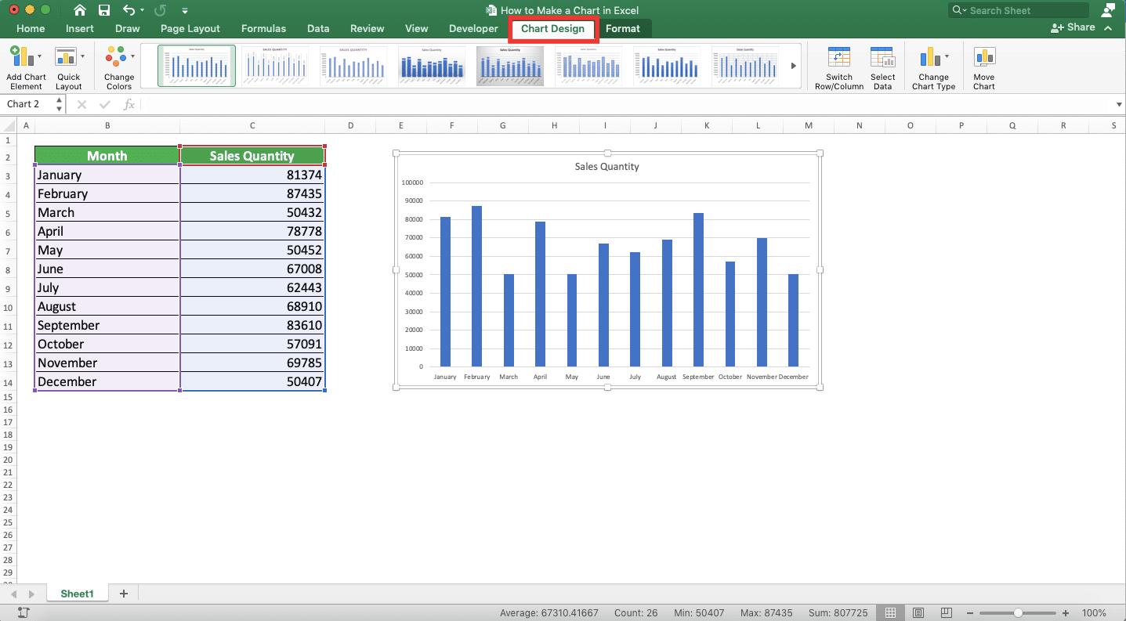Click the Select All corner triangle
The image size is (1126, 621).
[x=8, y=125]
